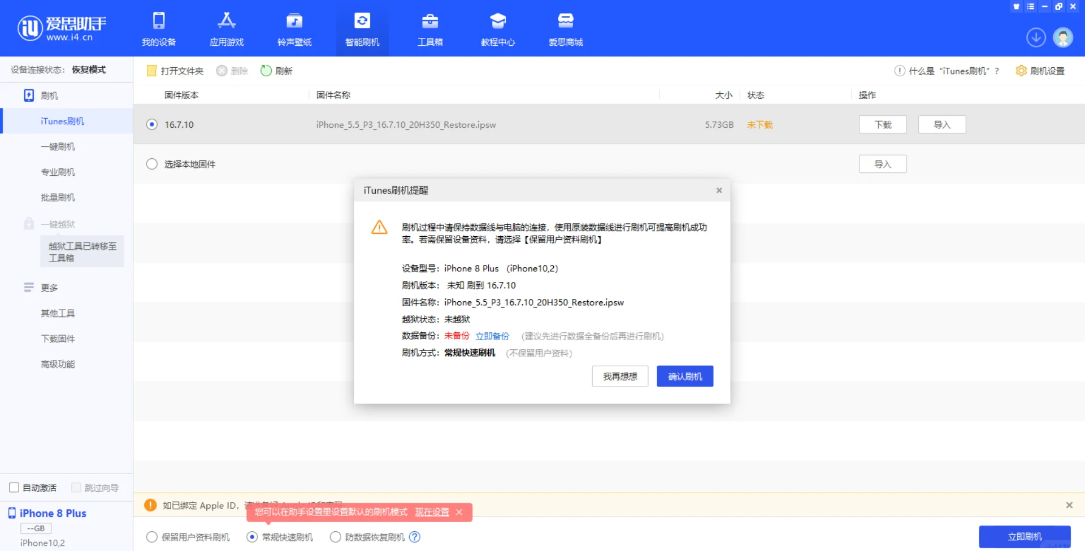The image size is (1085, 551).
Task: Open the 教程中心 tutorial center
Action: 498,29
